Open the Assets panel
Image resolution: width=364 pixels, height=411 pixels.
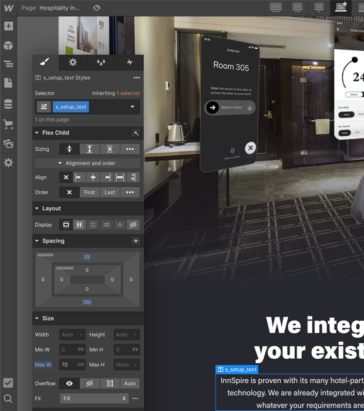[8, 143]
